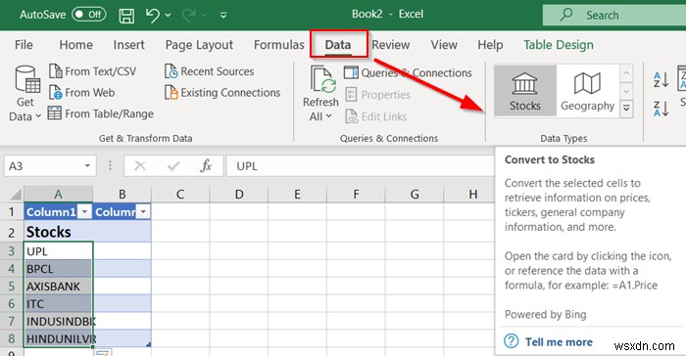Open the Table Design tab
The image size is (686, 356).
coord(559,45)
